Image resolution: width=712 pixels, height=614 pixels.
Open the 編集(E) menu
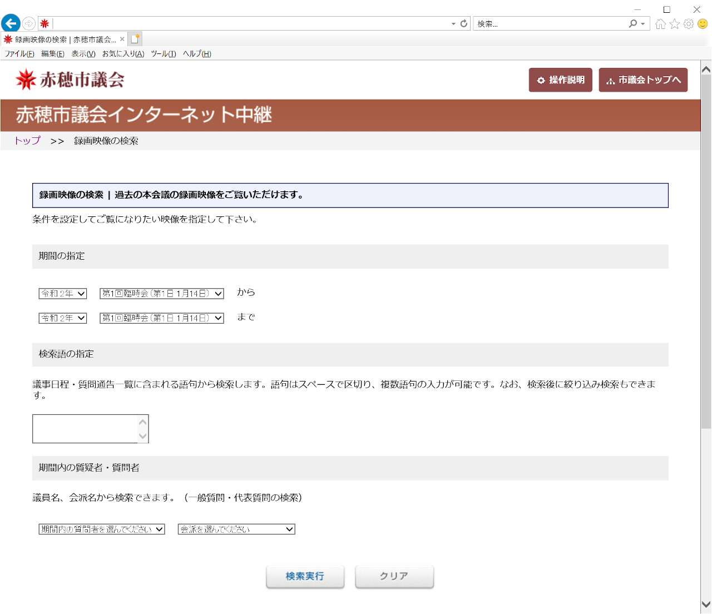click(x=53, y=54)
